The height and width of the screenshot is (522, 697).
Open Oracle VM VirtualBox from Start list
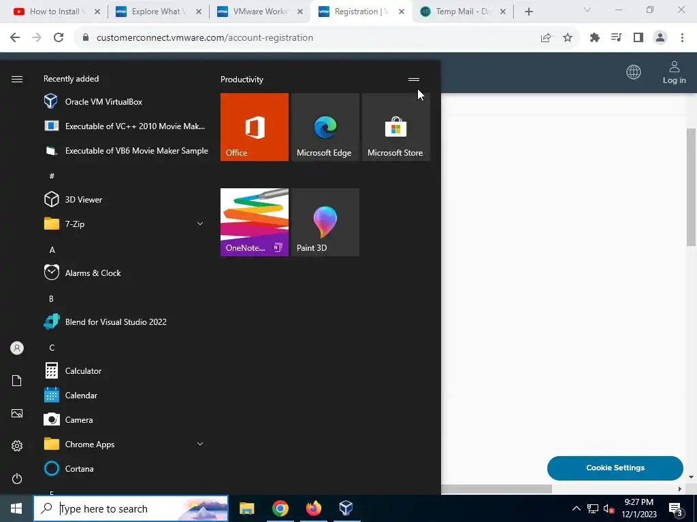click(125, 102)
